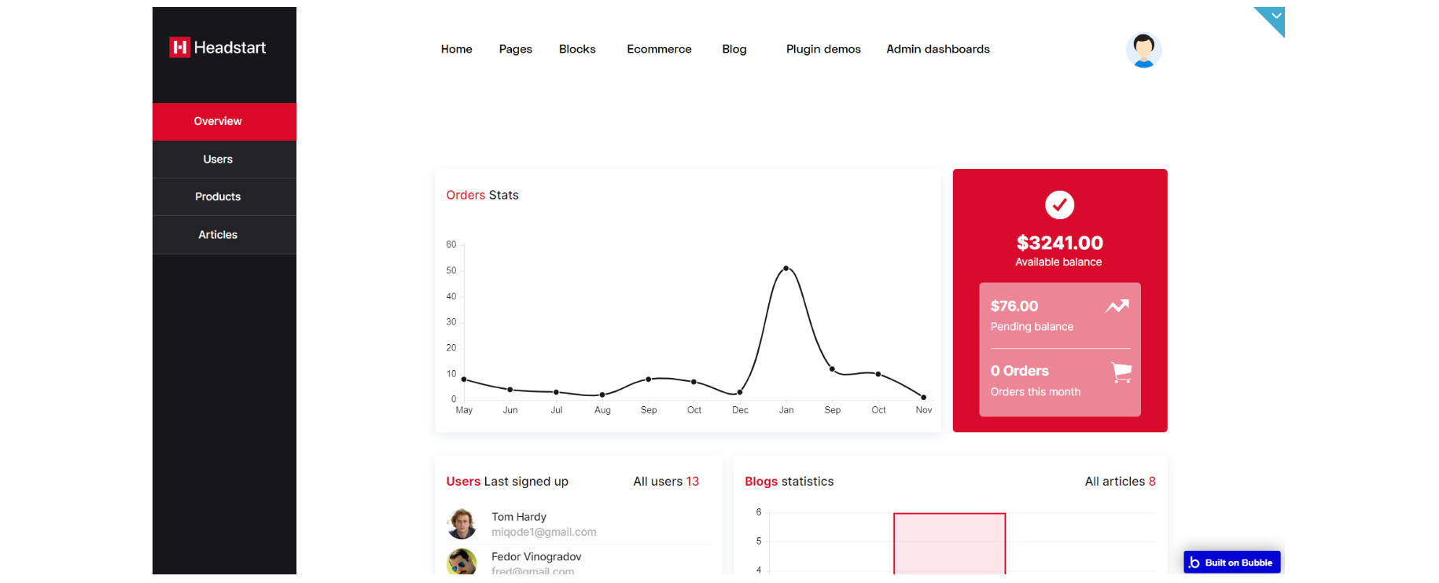Click the pending balance trend arrow icon
The height and width of the screenshot is (583, 1439).
coord(1117,306)
